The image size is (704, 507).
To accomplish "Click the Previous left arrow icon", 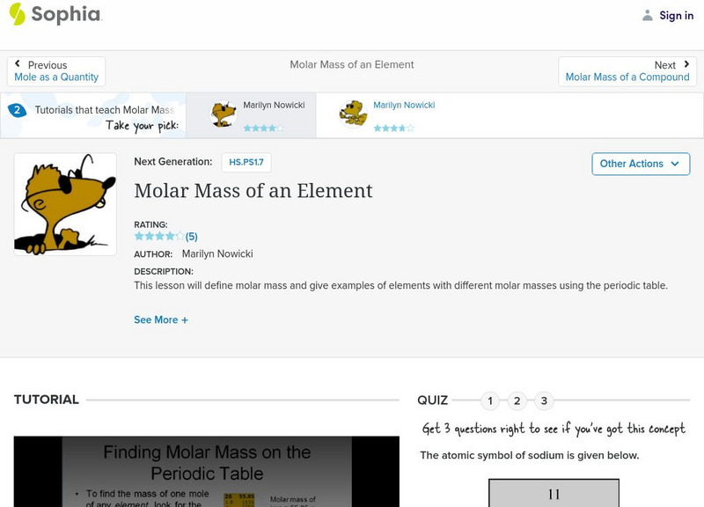I will 18,64.
